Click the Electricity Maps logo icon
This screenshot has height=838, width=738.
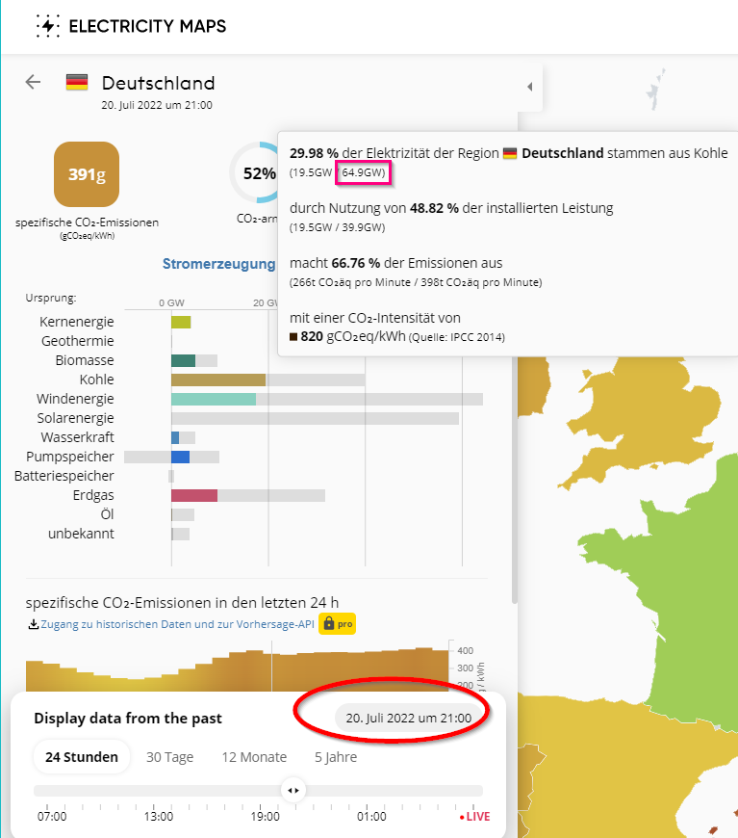(x=47, y=26)
